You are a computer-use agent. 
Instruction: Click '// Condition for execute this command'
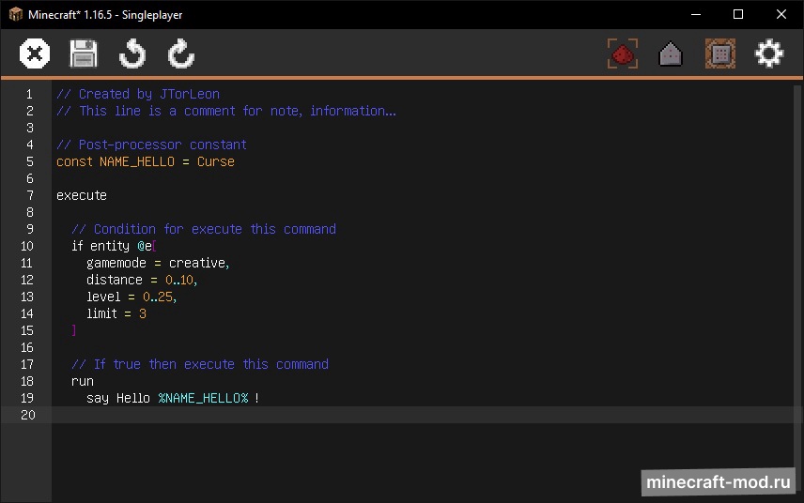[204, 229]
